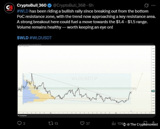Click the 6h timestamp
This screenshot has width=160, height=129.
pyautogui.click(x=91, y=5)
